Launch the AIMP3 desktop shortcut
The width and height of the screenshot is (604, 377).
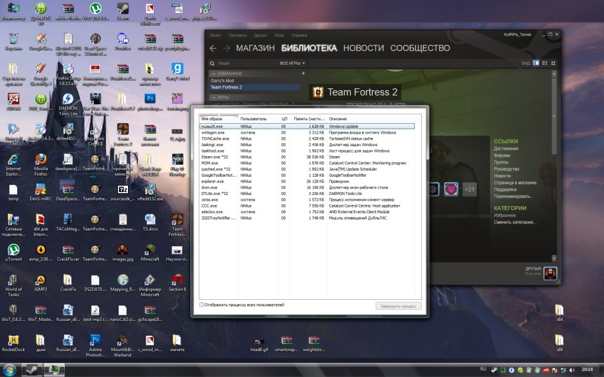[x=41, y=283]
